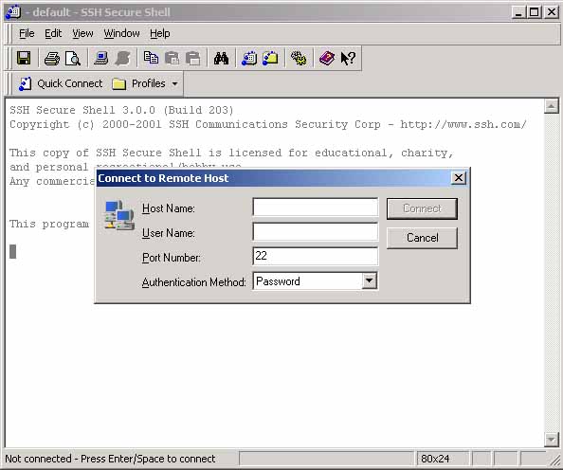
Task: Select the Password authentication combo box
Action: (x=316, y=281)
